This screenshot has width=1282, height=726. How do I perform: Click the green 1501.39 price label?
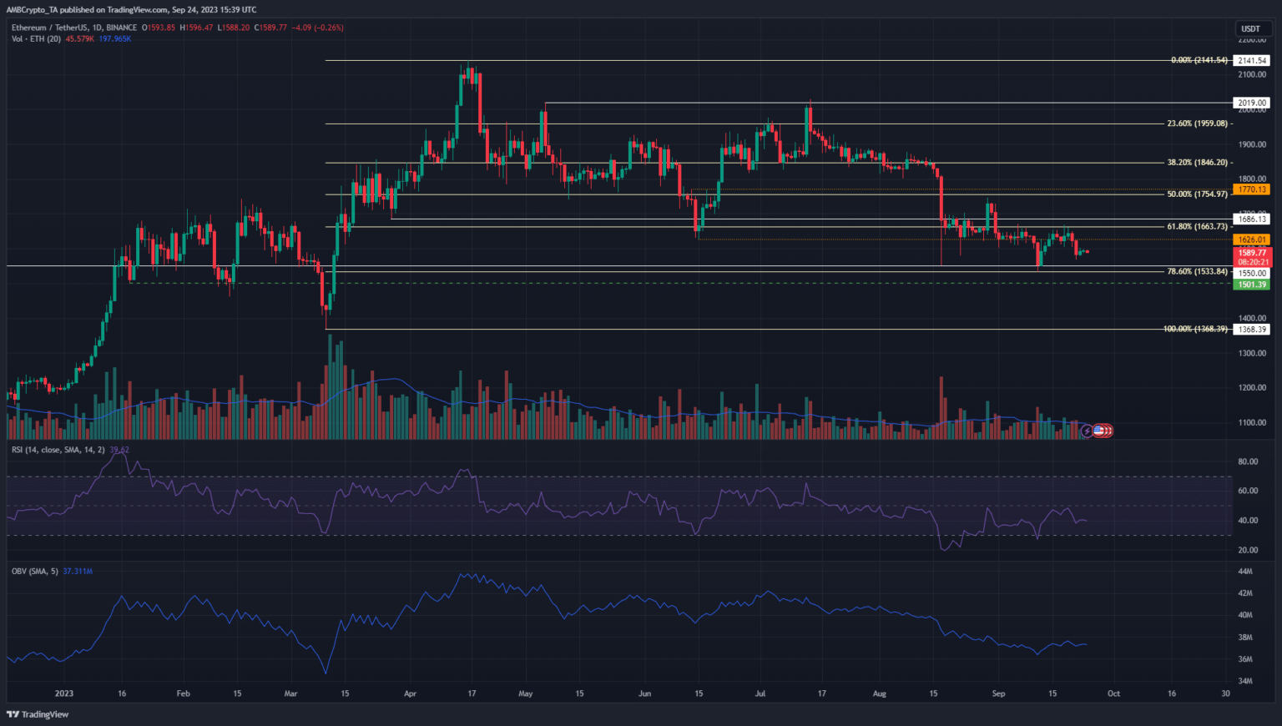[1251, 285]
